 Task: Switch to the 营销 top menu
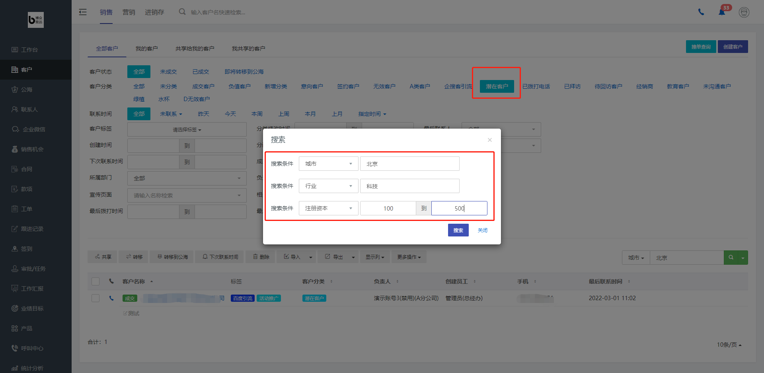129,12
